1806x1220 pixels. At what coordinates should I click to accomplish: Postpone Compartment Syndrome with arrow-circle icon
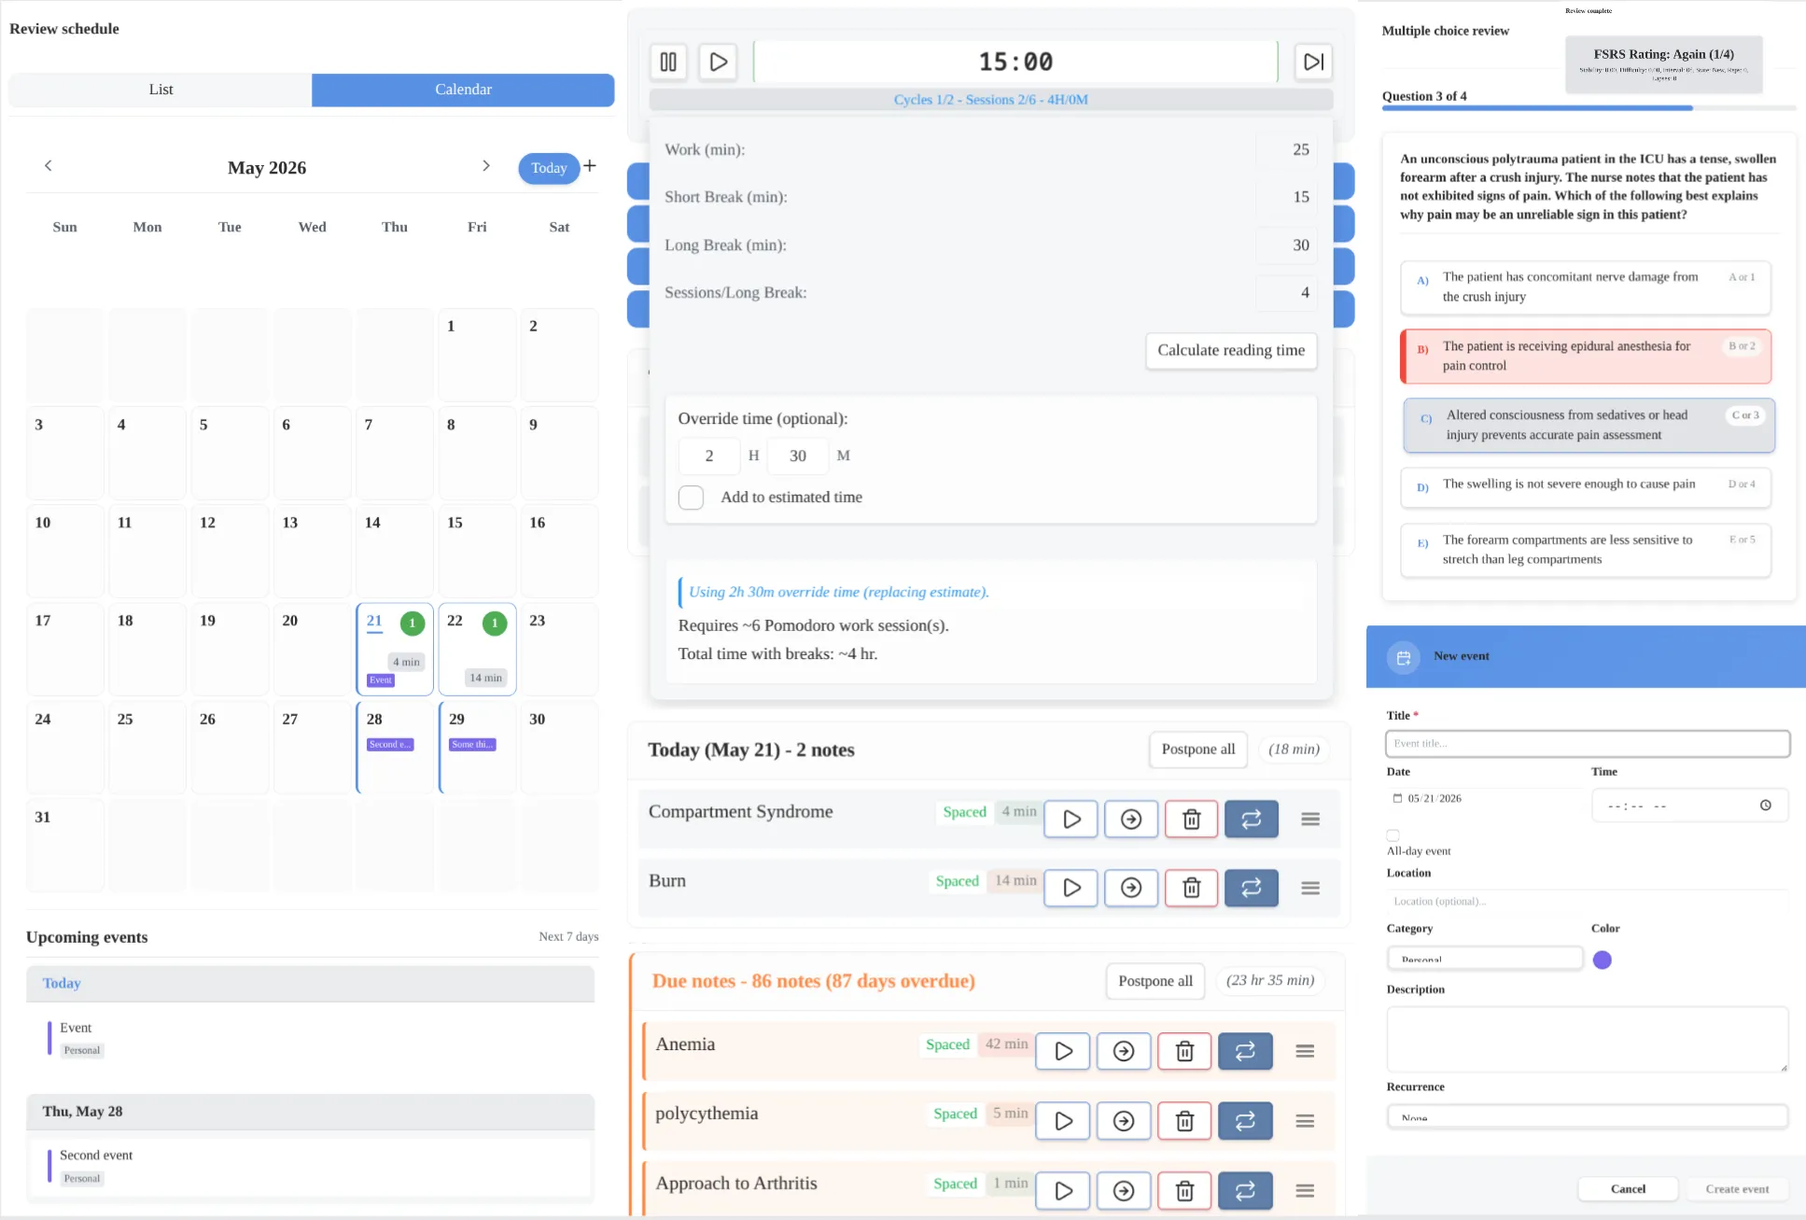(1131, 819)
